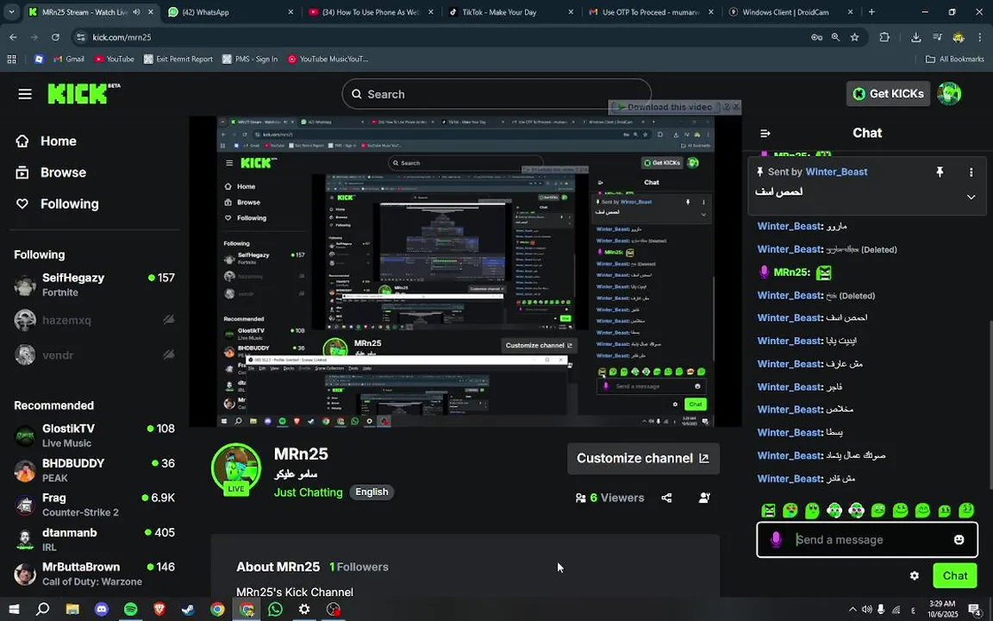Screen dimensions: 993x621
Task: Open Browse in Kick sidebar
Action: [x=50, y=172]
